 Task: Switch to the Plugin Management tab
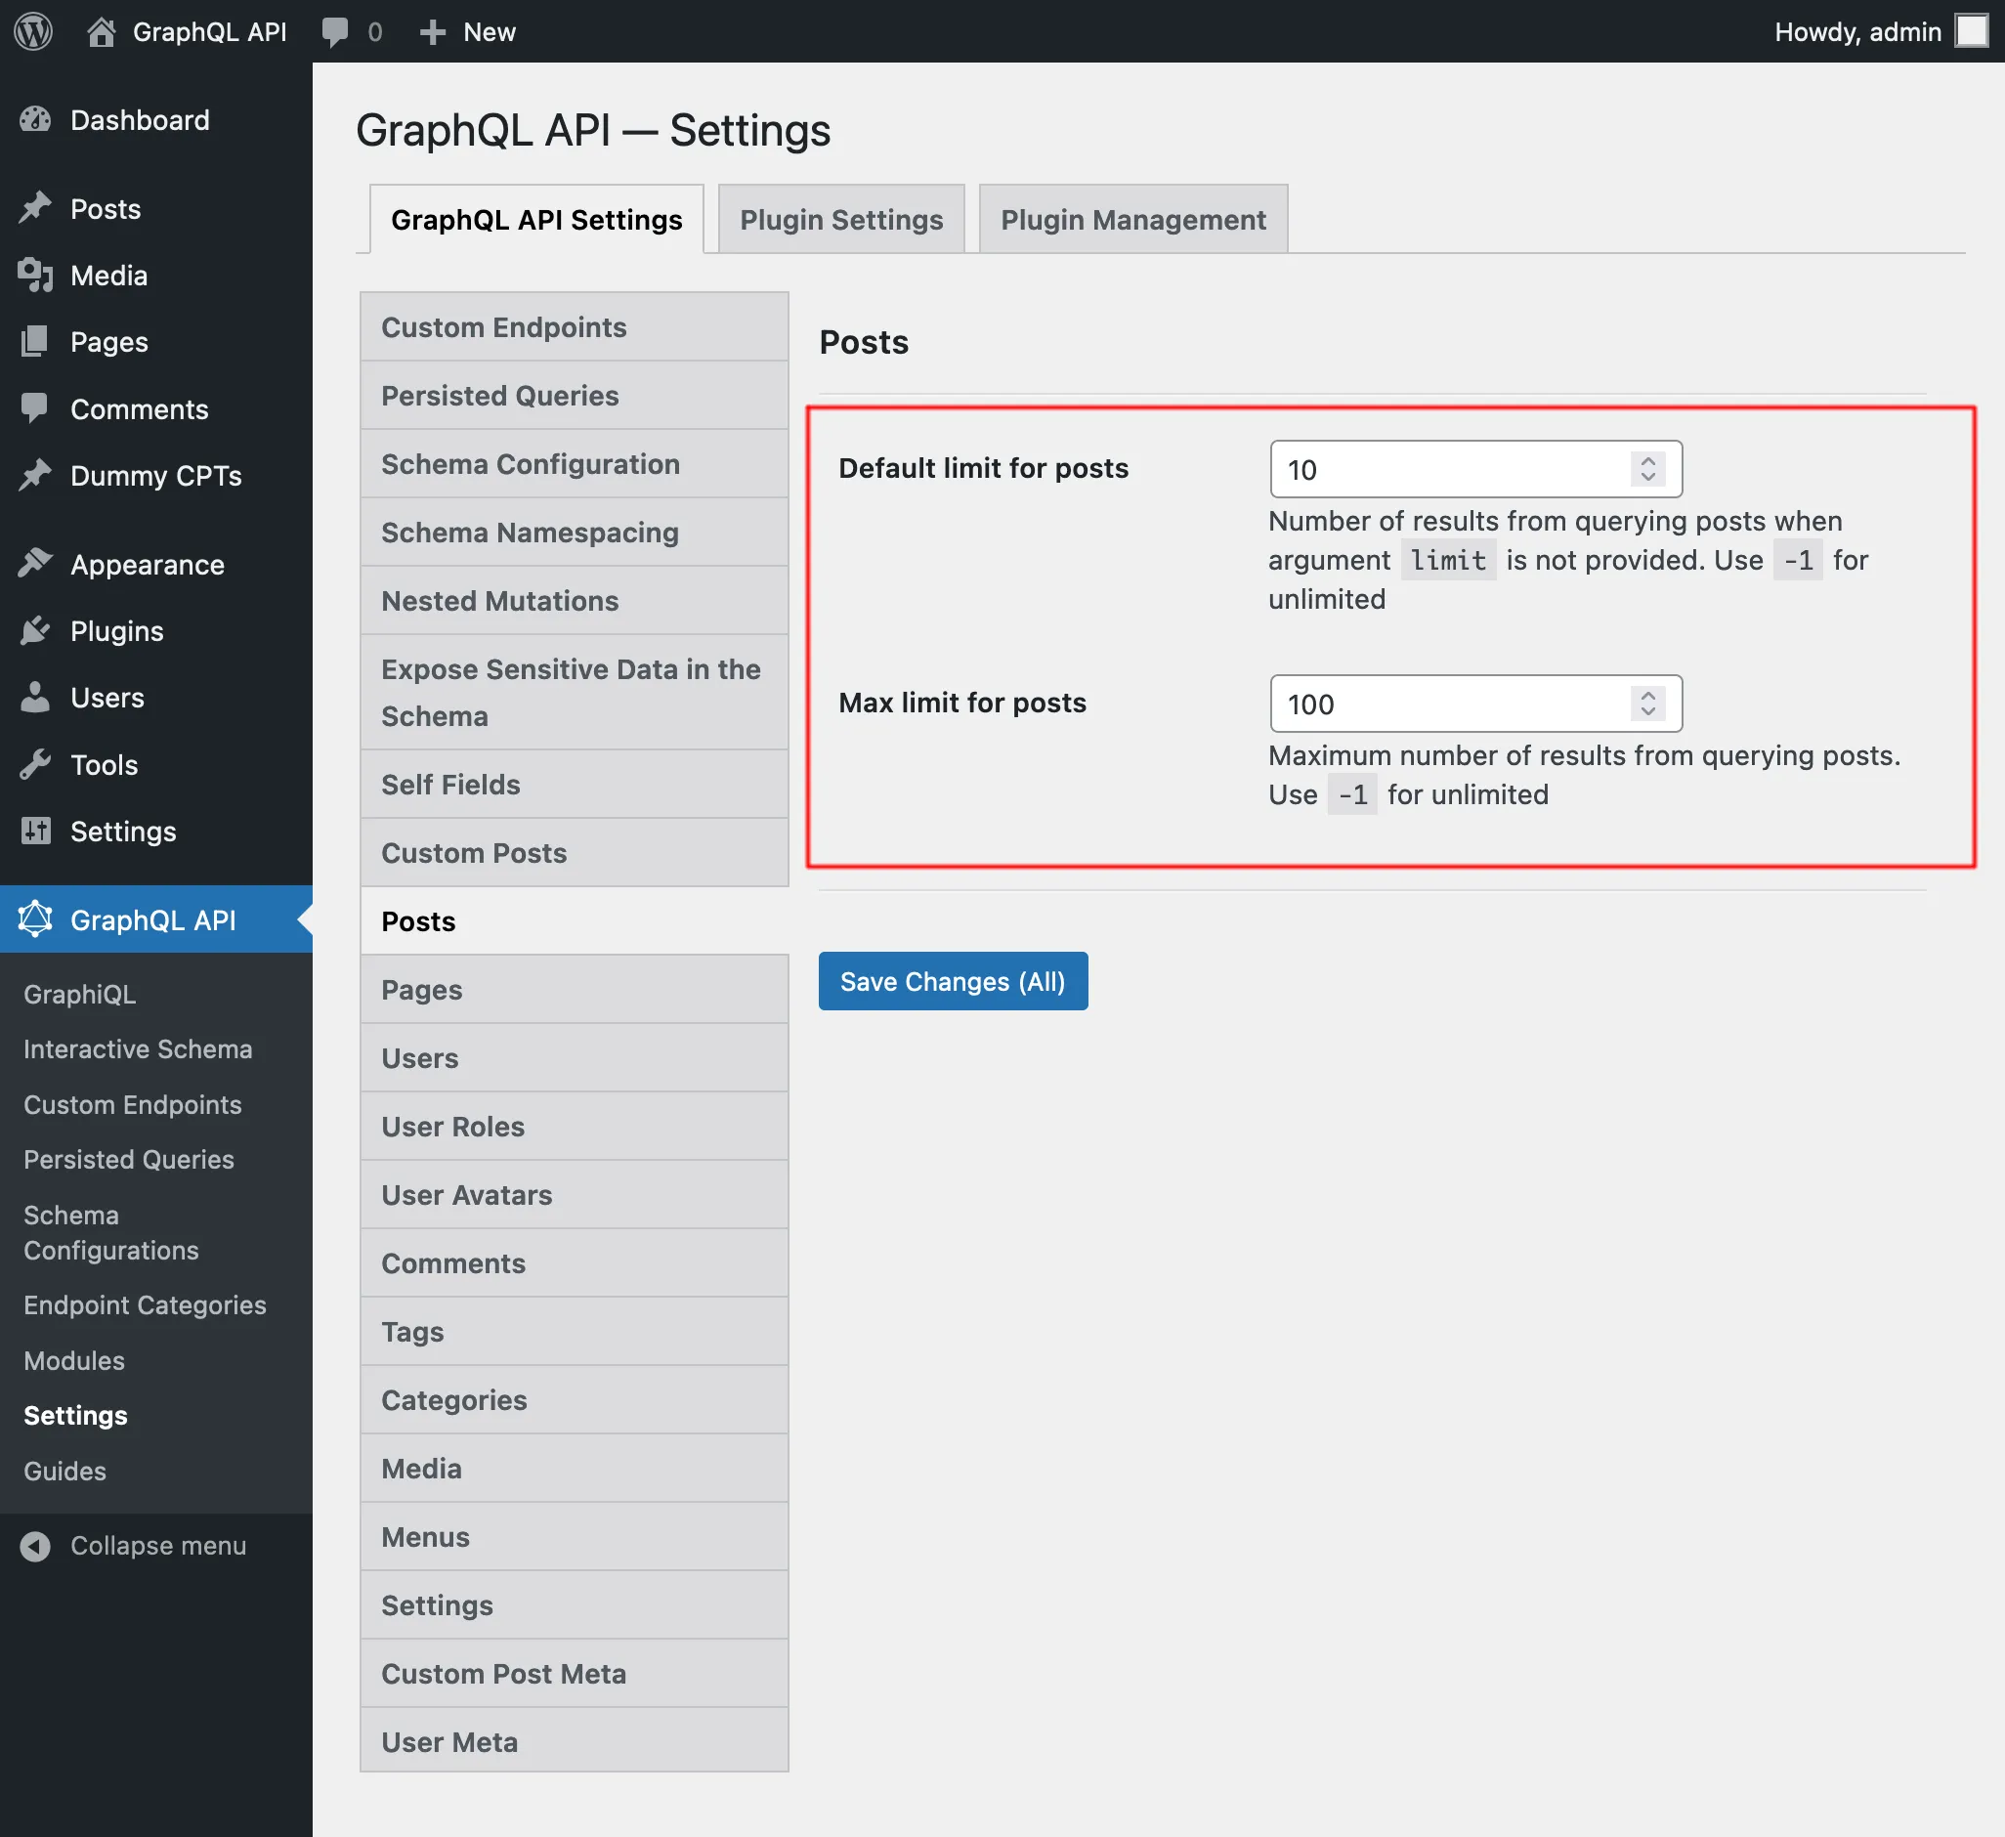click(1132, 219)
